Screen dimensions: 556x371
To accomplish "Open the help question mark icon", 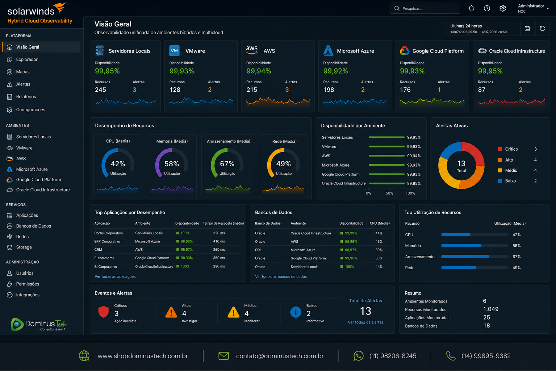I will [487, 8].
